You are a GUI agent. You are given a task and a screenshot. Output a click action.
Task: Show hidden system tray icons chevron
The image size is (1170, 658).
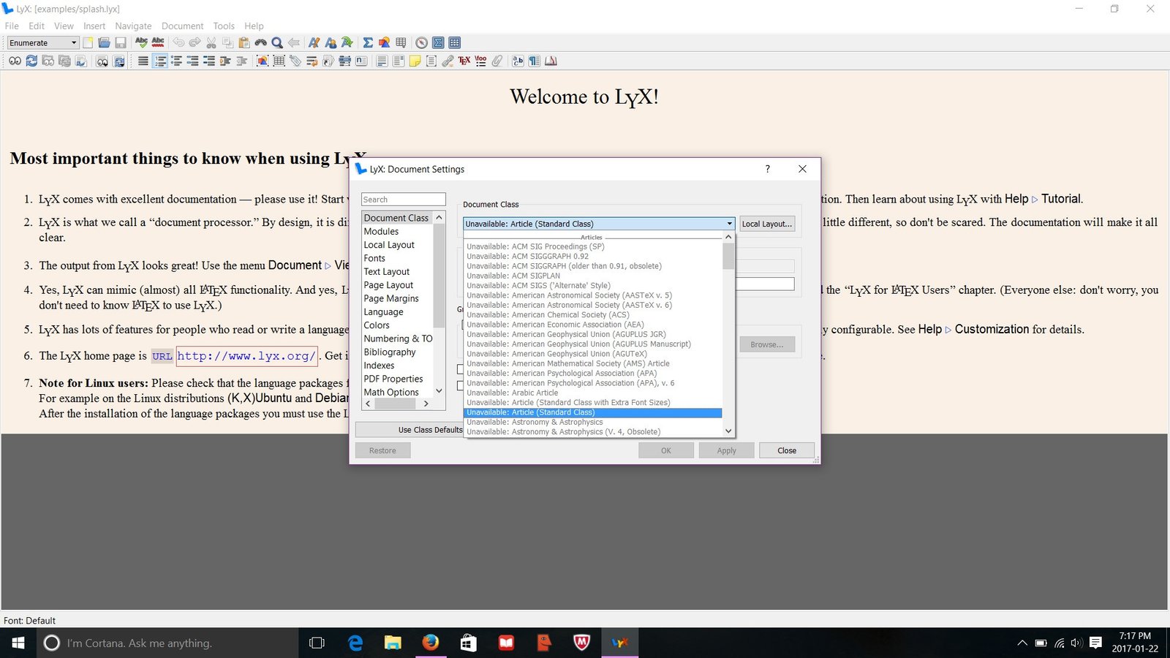point(1022,643)
